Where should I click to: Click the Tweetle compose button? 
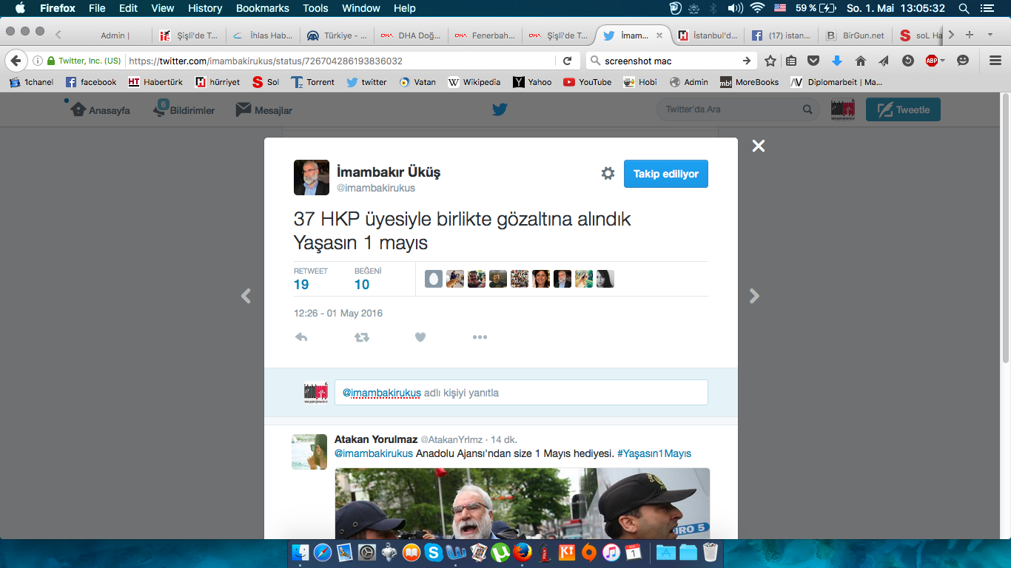coord(902,109)
